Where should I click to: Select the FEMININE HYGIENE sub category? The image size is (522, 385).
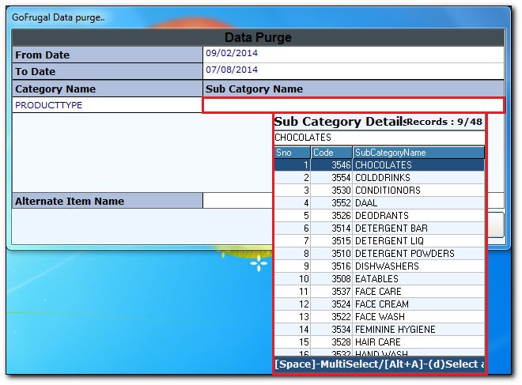point(397,330)
